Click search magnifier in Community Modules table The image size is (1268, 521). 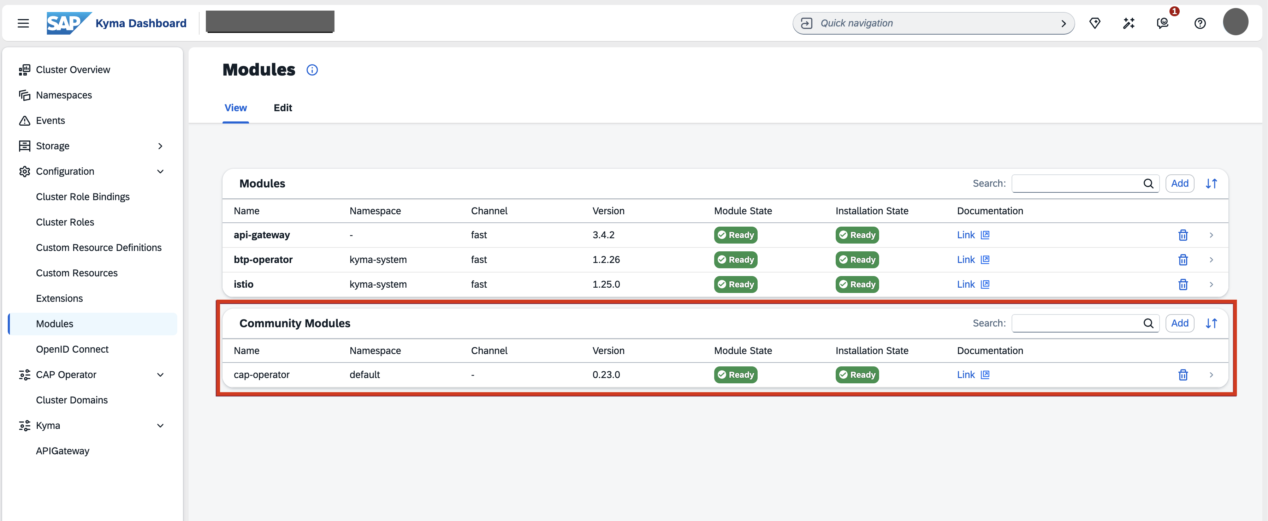(1148, 323)
